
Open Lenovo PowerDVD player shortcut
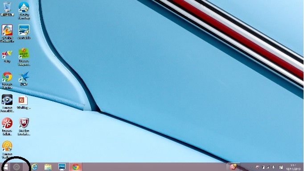click(7, 103)
